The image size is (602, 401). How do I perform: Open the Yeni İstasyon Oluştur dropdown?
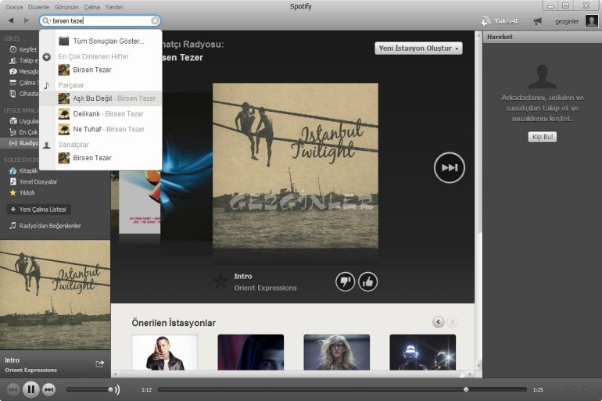pos(418,48)
